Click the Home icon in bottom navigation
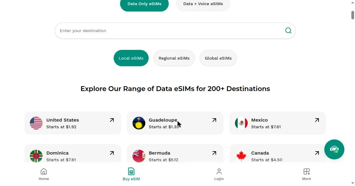This screenshot has width=355, height=186. pyautogui.click(x=44, y=171)
